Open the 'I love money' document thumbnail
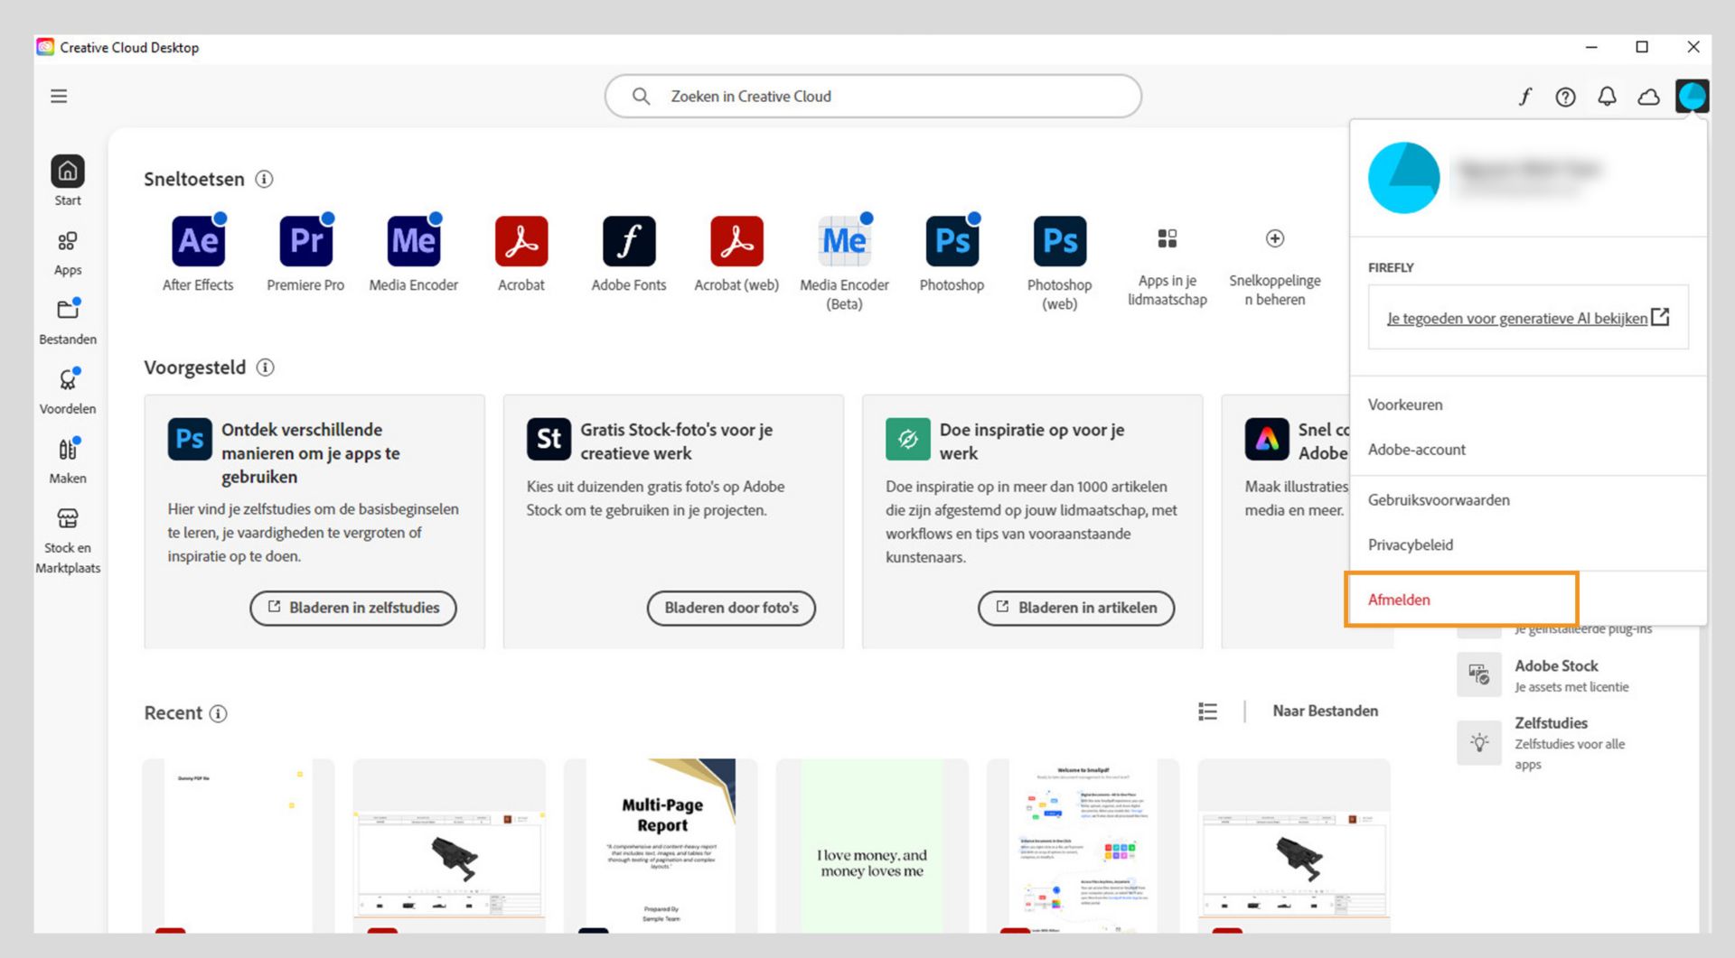Image resolution: width=1735 pixels, height=958 pixels. click(x=872, y=846)
